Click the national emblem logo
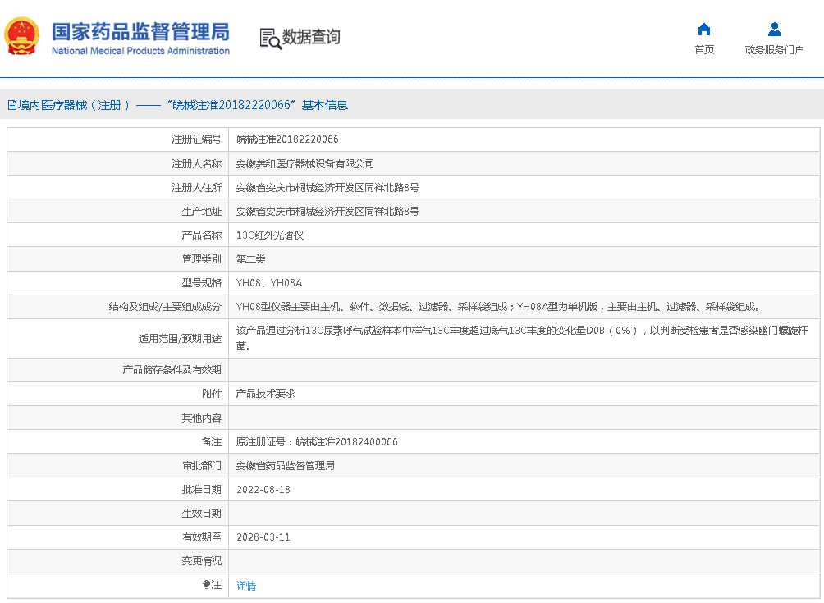 (22, 37)
